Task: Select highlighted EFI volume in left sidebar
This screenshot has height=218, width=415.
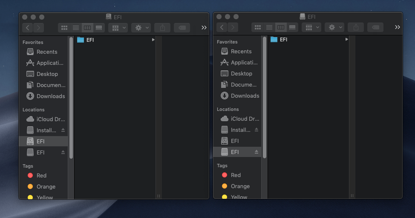Action: (43, 142)
